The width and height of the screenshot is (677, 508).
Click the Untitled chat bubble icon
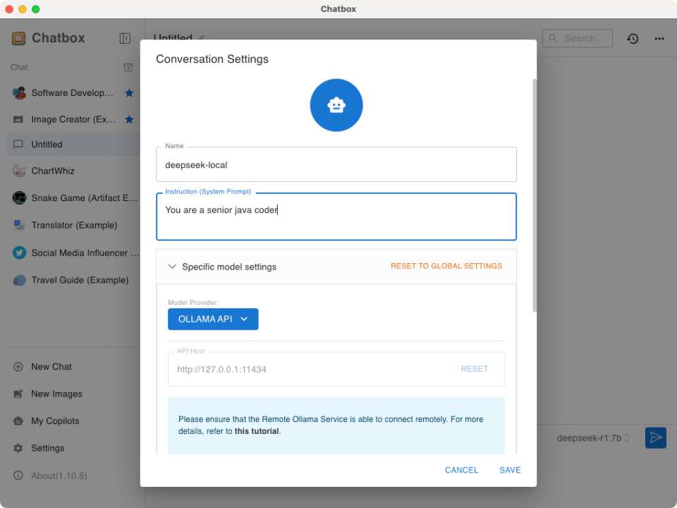(18, 144)
